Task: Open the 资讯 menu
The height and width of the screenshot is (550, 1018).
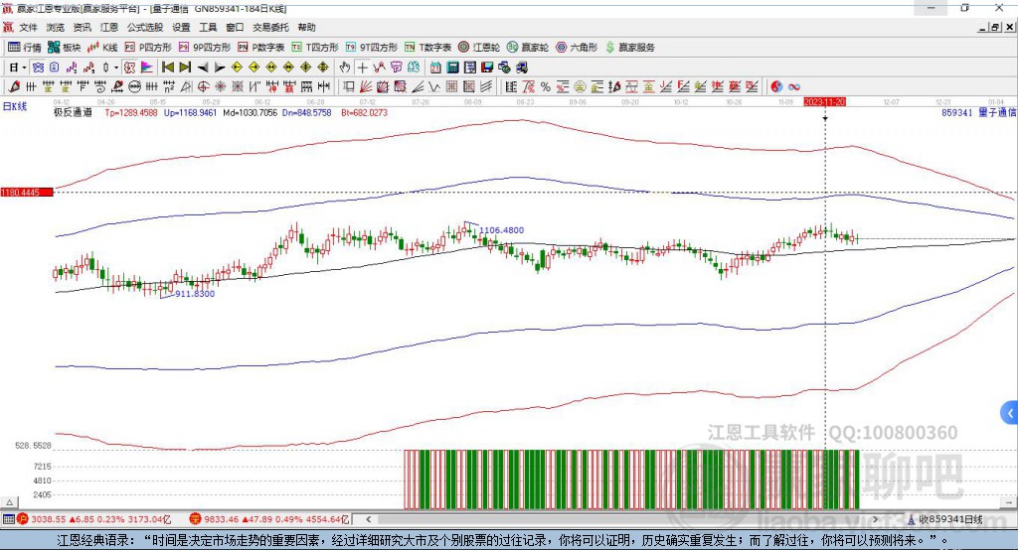Action: [x=82, y=27]
